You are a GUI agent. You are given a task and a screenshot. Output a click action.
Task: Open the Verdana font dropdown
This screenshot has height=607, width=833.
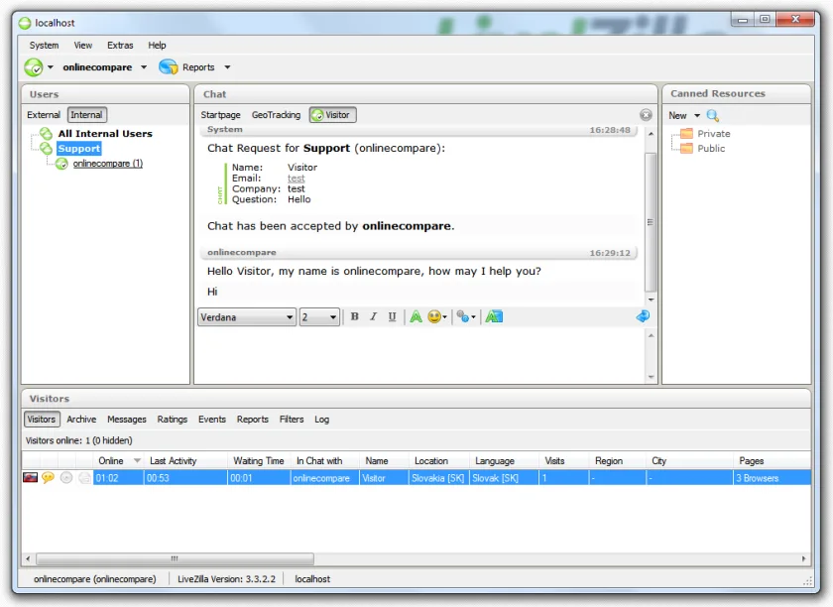point(247,317)
